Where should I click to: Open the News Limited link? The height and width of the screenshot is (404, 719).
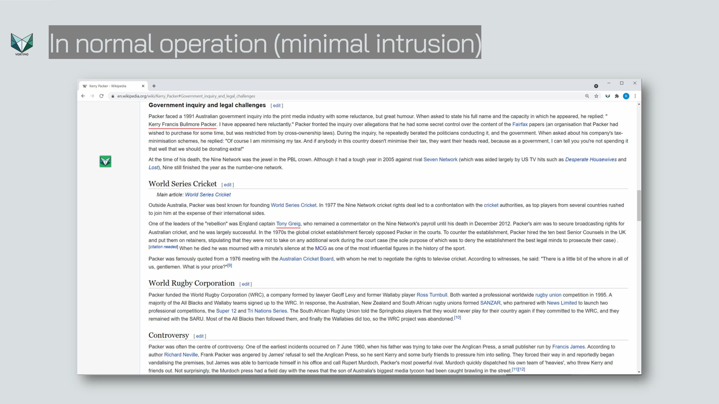562,303
